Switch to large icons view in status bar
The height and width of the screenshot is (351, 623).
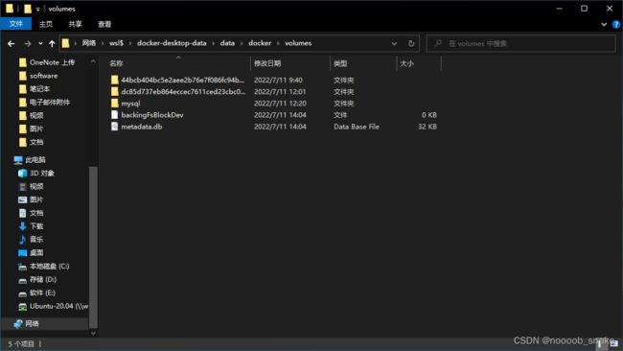pyautogui.click(x=614, y=343)
